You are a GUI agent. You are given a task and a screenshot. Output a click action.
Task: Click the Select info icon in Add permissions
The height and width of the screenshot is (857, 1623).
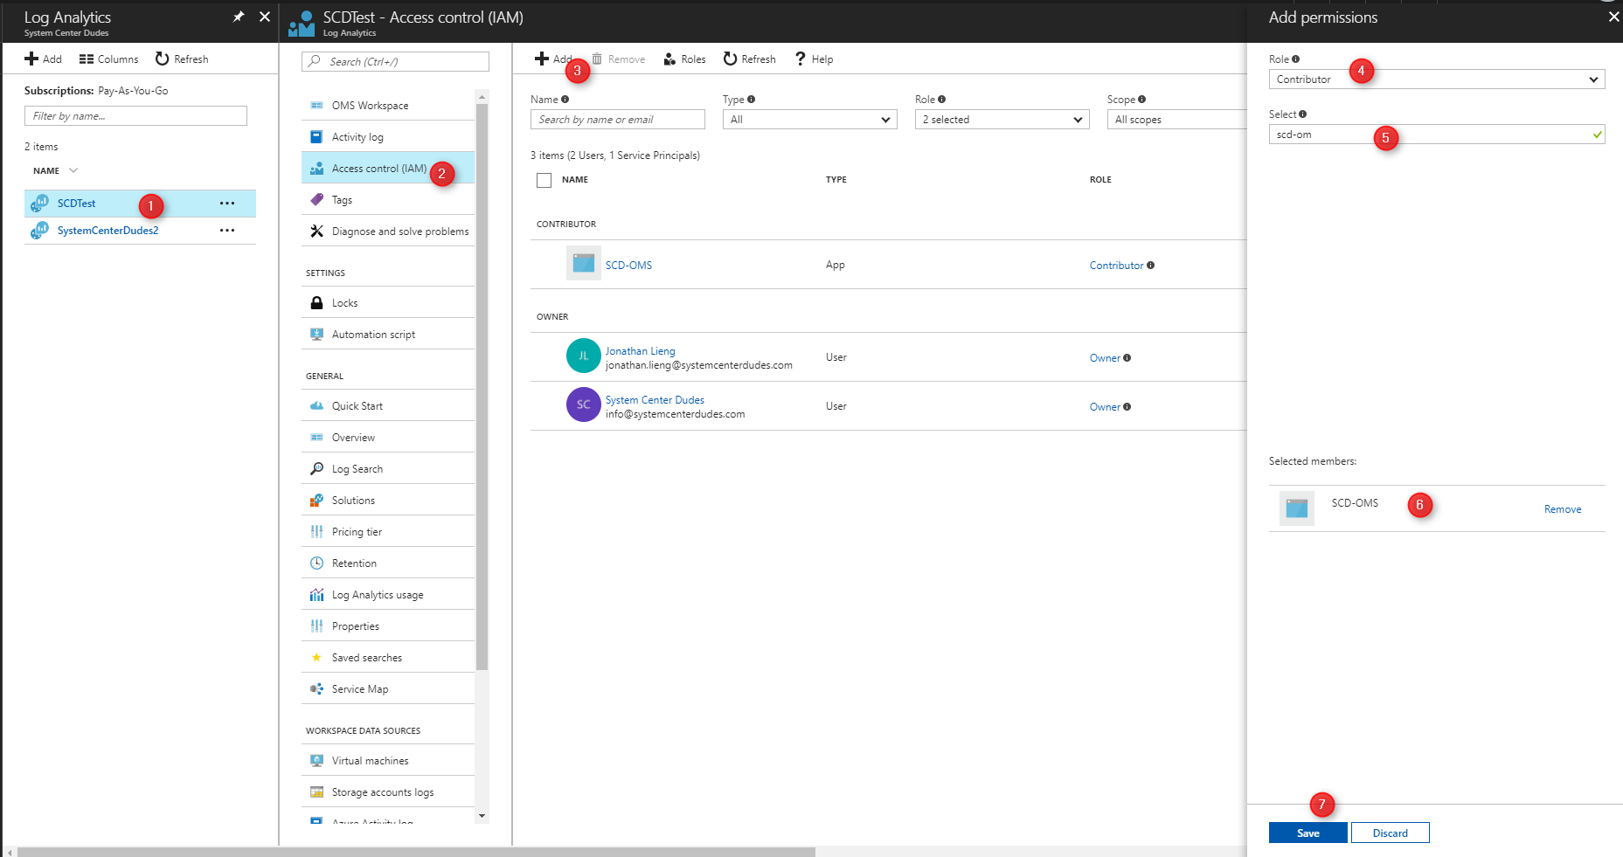(x=1303, y=114)
